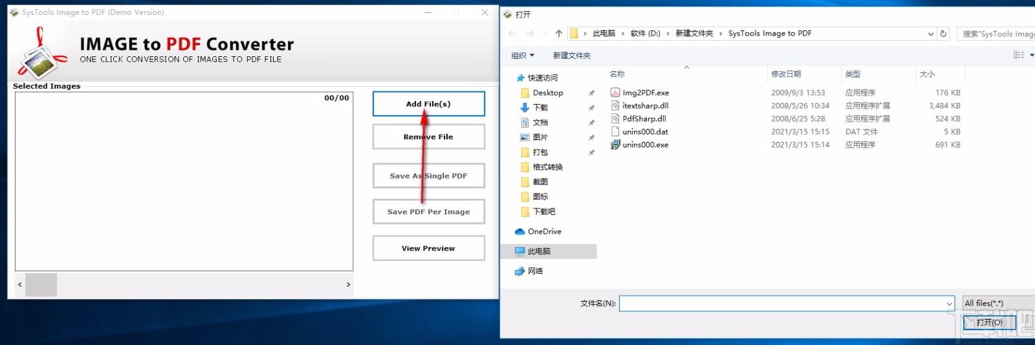Select itextsharp.dll file icon
Image resolution: width=1035 pixels, height=345 pixels.
click(x=615, y=106)
